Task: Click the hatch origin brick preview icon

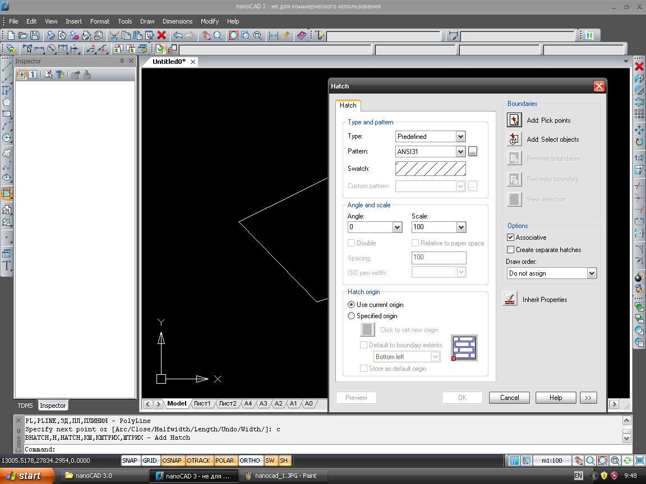Action: click(x=464, y=348)
